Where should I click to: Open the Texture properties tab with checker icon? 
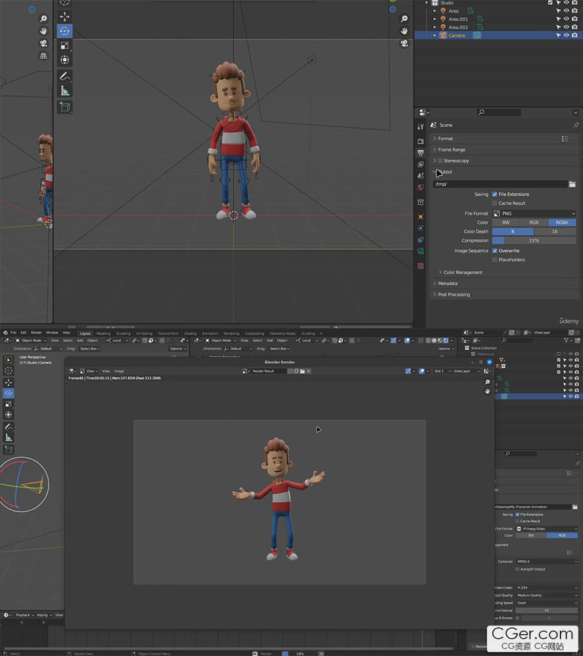pyautogui.click(x=420, y=266)
